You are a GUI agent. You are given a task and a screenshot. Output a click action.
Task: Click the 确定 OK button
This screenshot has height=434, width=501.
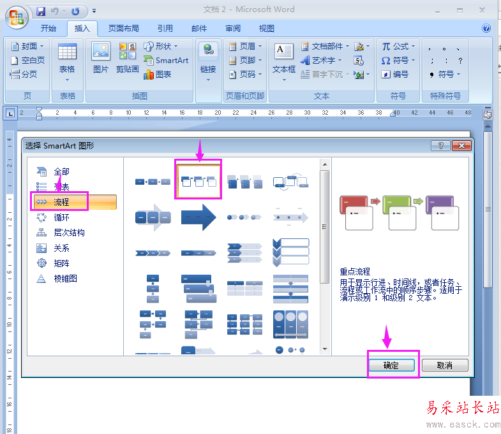point(392,365)
